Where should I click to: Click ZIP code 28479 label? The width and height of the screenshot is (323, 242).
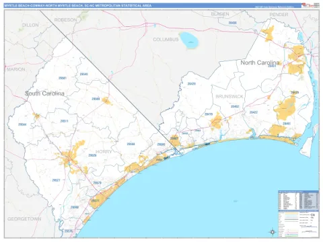tap(295, 92)
